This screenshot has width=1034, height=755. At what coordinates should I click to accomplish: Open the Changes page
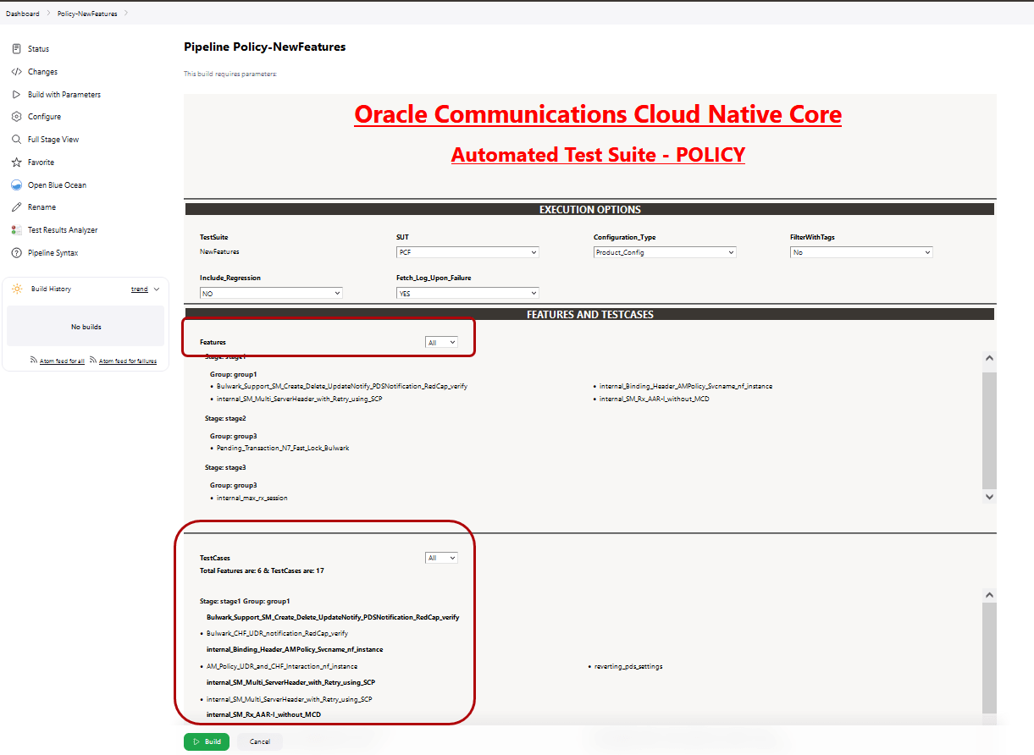click(x=42, y=72)
